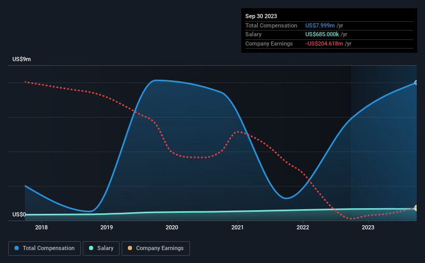Click the US$9m y-axis label
The height and width of the screenshot is (263, 425).
tap(22, 59)
